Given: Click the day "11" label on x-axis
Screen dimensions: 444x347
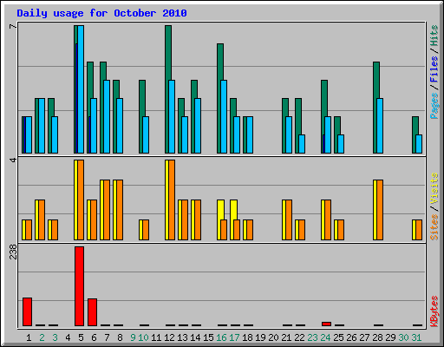Looking at the screenshot, I should tap(156, 337).
